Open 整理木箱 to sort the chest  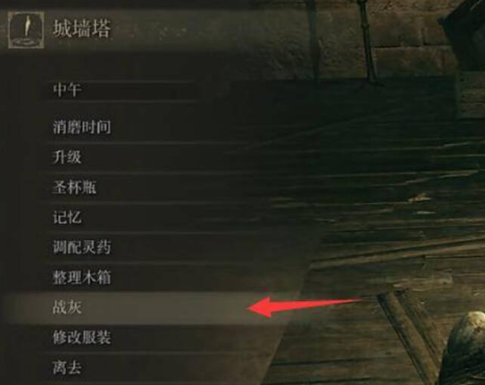click(x=82, y=277)
